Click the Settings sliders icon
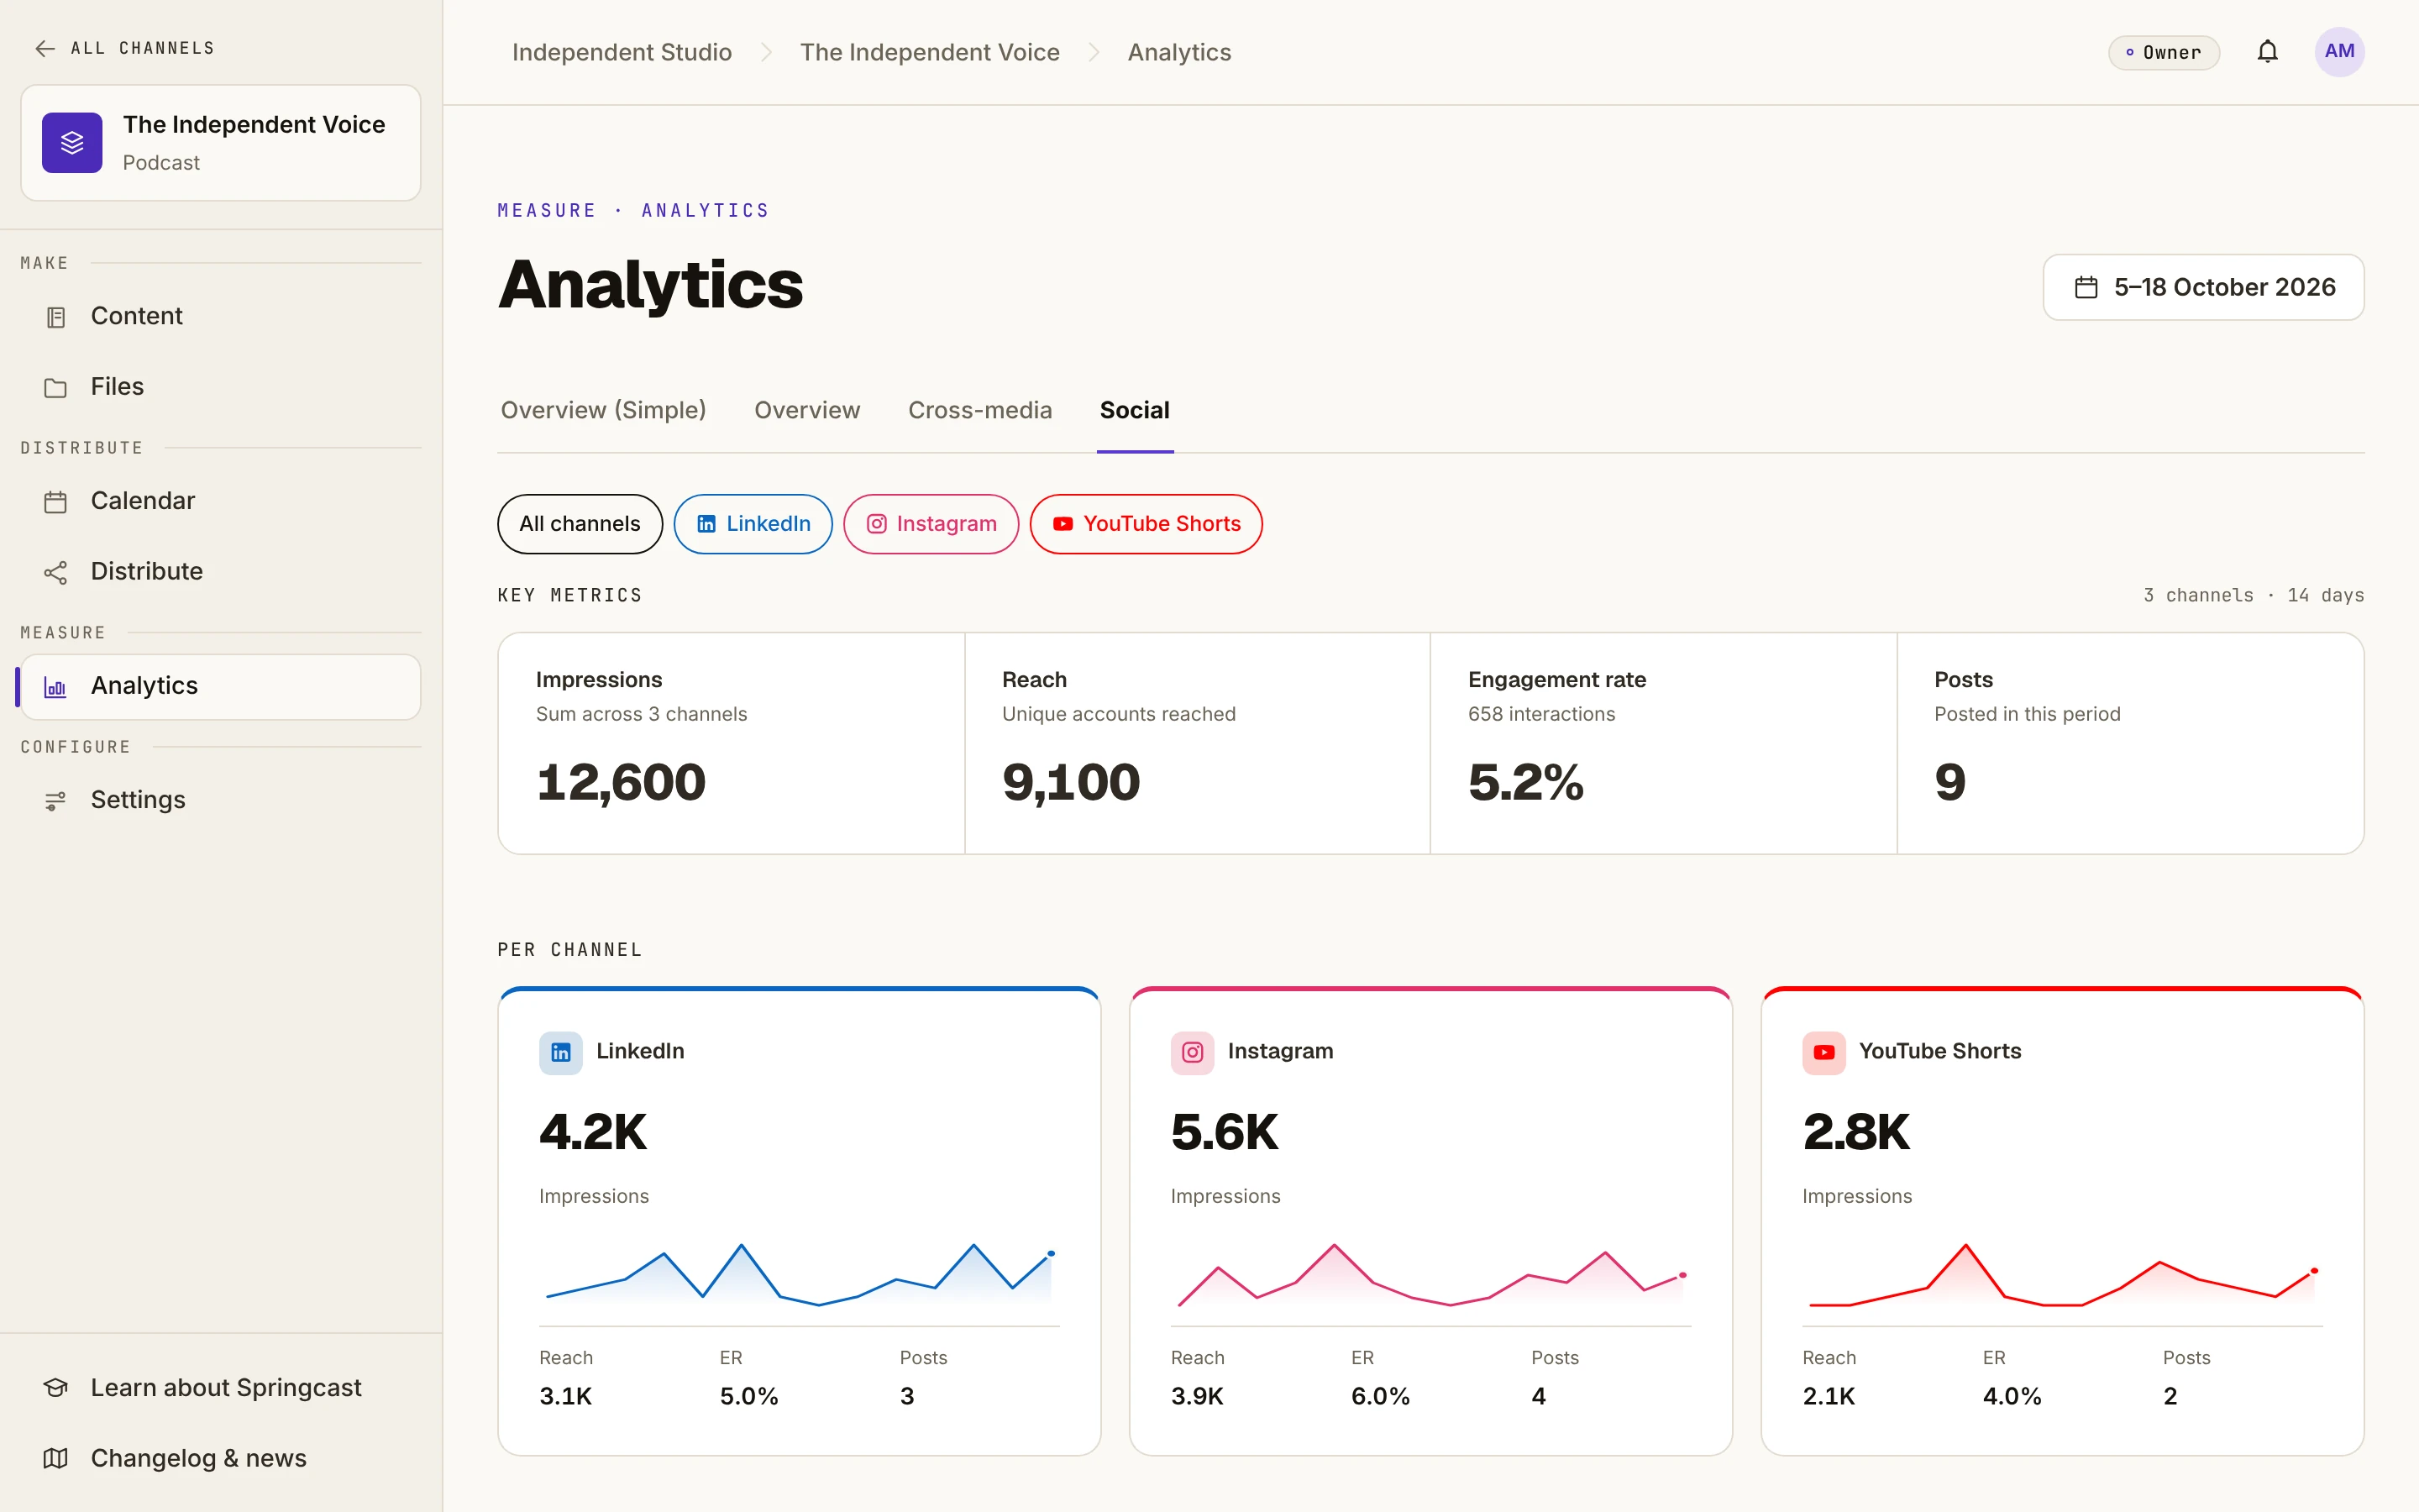2419x1512 pixels. pos(56,801)
